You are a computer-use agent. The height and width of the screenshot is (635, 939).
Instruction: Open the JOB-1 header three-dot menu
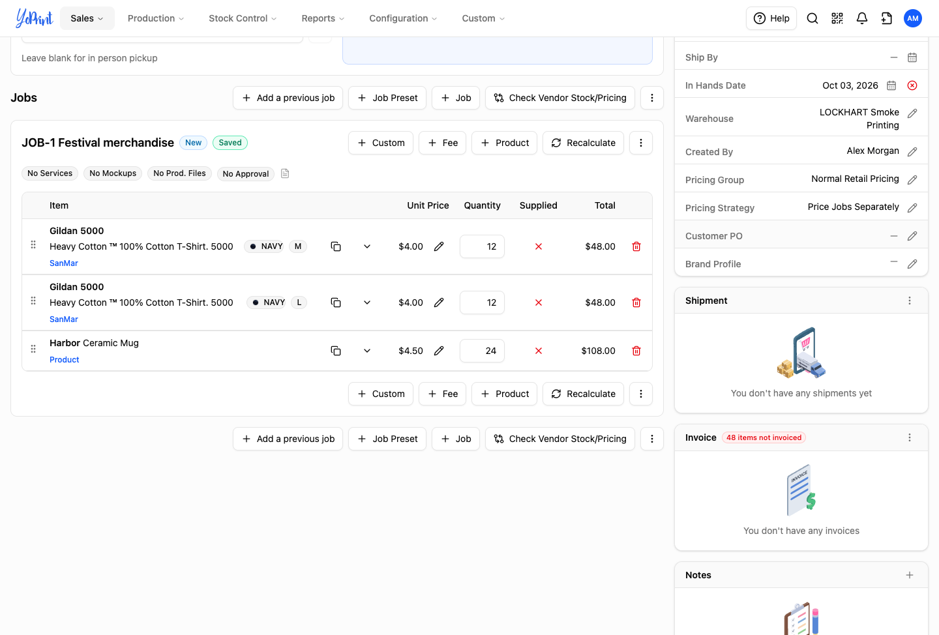coord(641,143)
